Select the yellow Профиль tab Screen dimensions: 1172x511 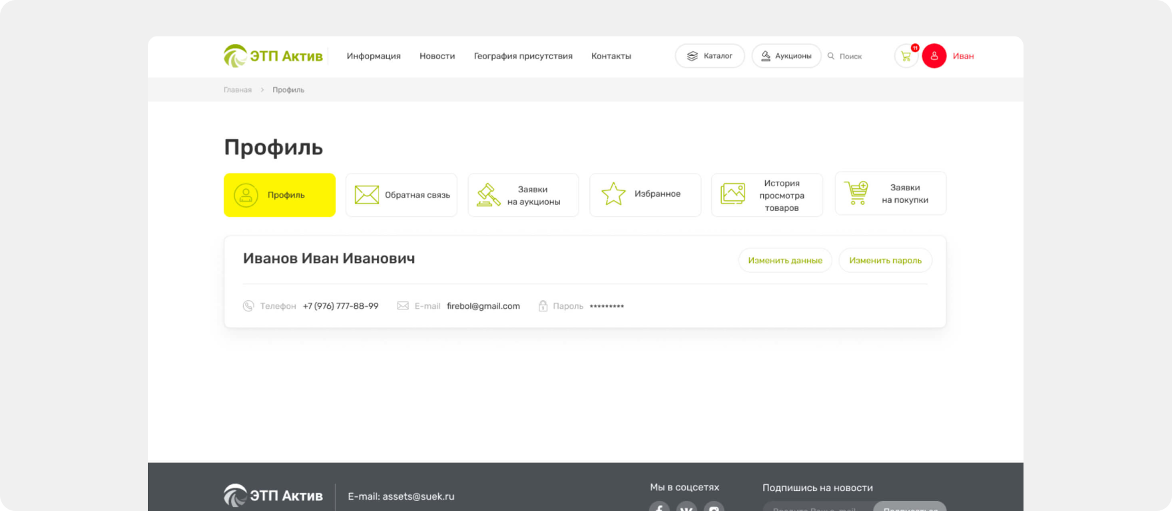tap(279, 195)
